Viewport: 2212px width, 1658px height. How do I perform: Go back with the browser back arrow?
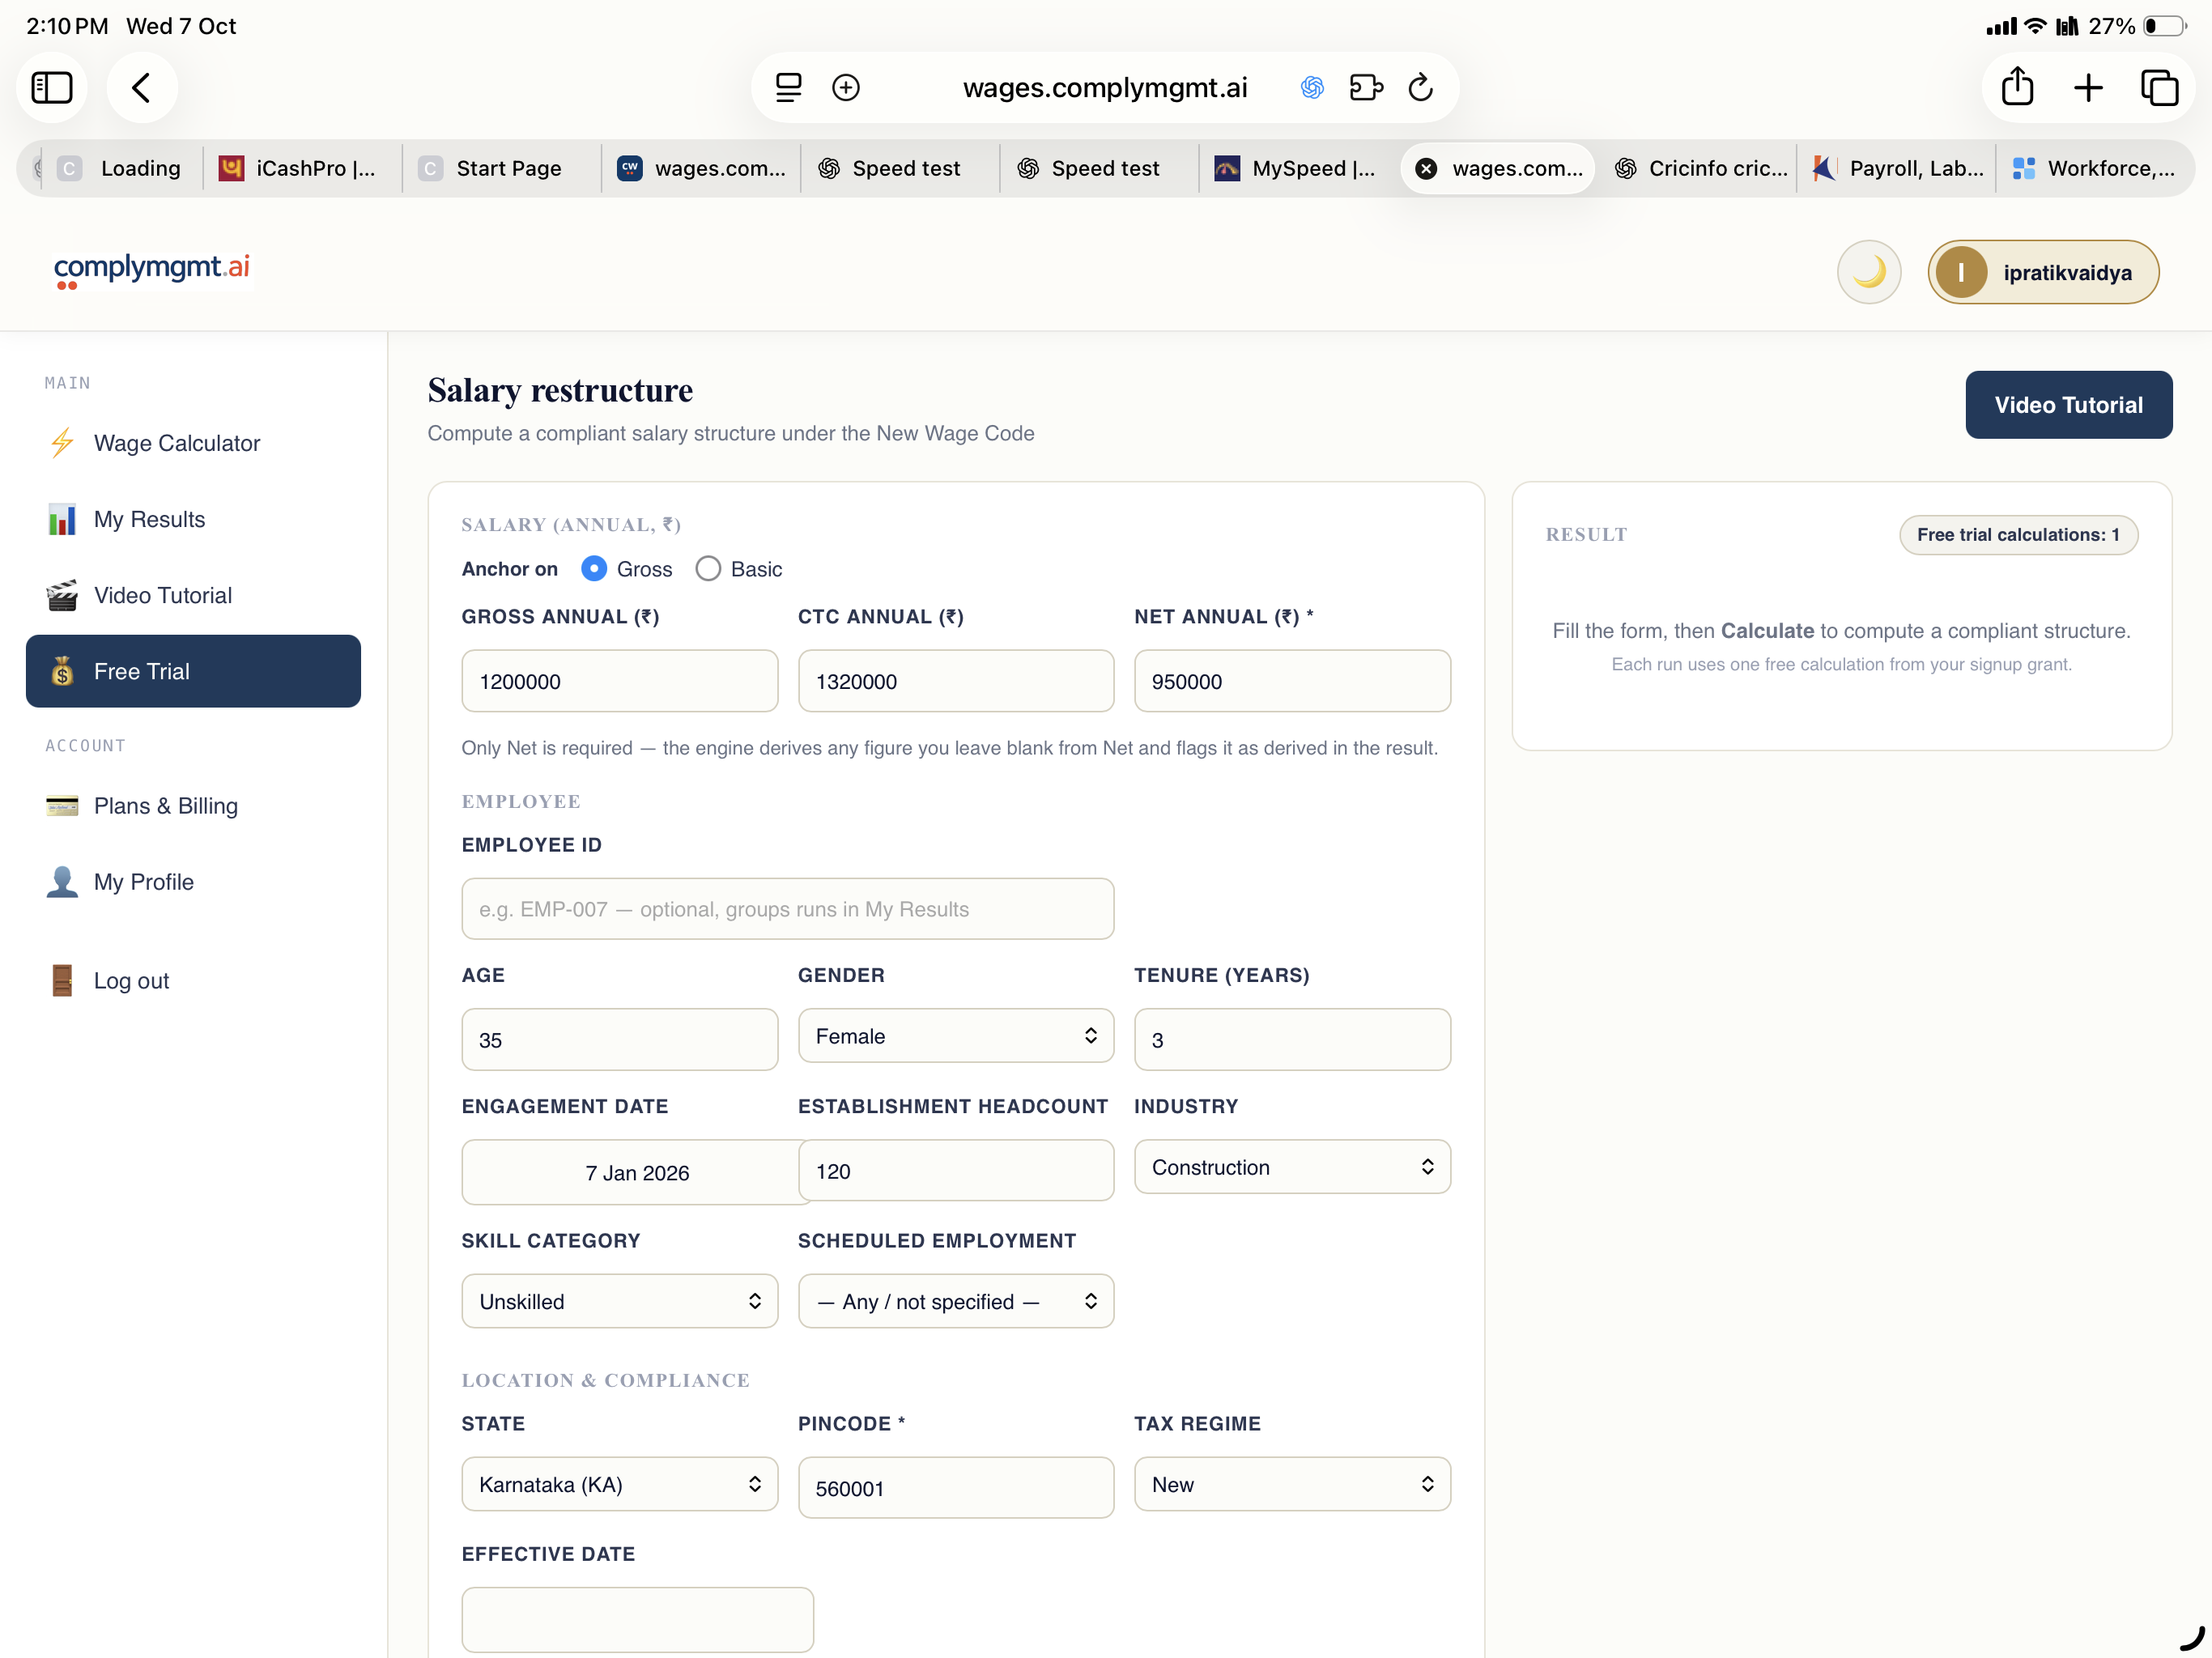(x=141, y=88)
